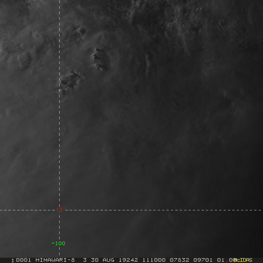Select the cyan vertical dashed longitude line
Viewport: 263px width, 263px height.
[x=59, y=128]
